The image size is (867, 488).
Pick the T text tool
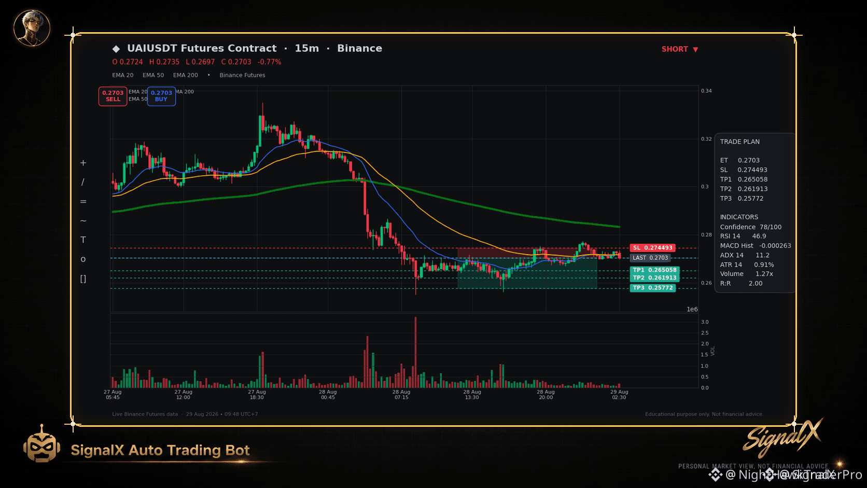(83, 240)
